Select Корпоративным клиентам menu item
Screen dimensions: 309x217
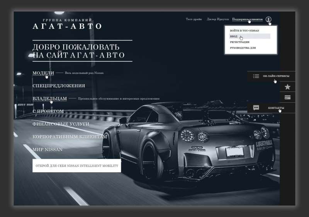point(70,137)
